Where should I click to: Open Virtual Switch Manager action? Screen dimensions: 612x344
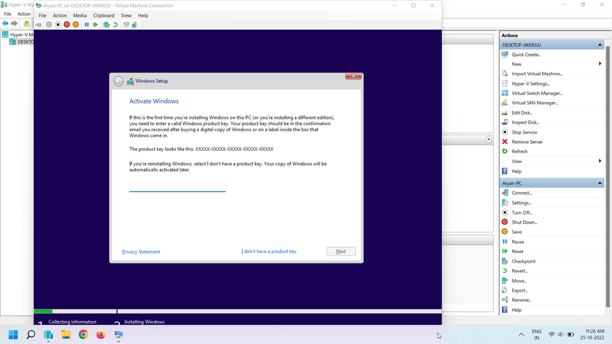click(x=537, y=93)
